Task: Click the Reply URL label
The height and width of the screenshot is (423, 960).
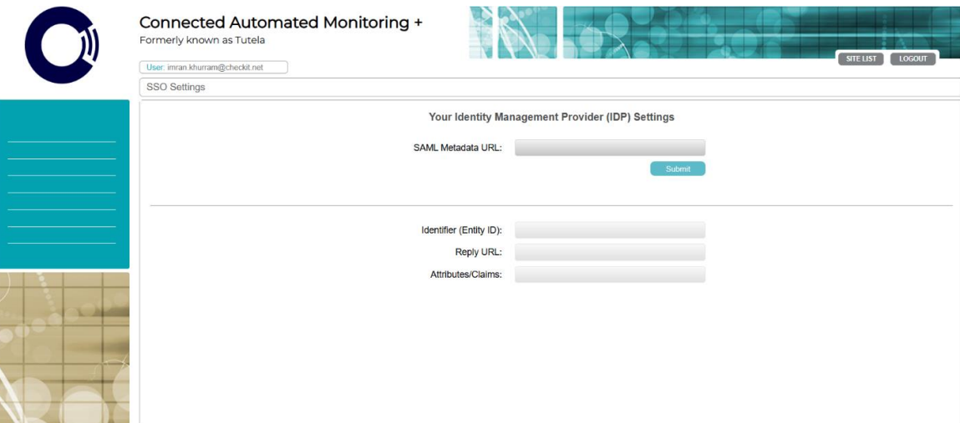Action: click(x=472, y=252)
